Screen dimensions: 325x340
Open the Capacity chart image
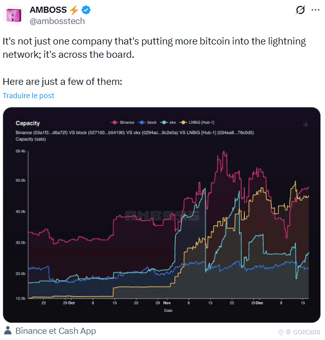[161, 215]
